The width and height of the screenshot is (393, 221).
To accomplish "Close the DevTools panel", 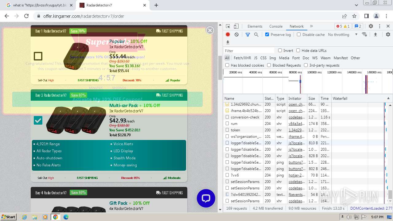I will 388,26.
